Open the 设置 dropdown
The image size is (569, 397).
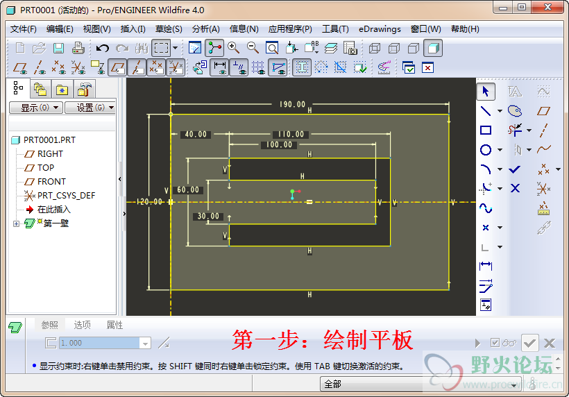(90, 108)
